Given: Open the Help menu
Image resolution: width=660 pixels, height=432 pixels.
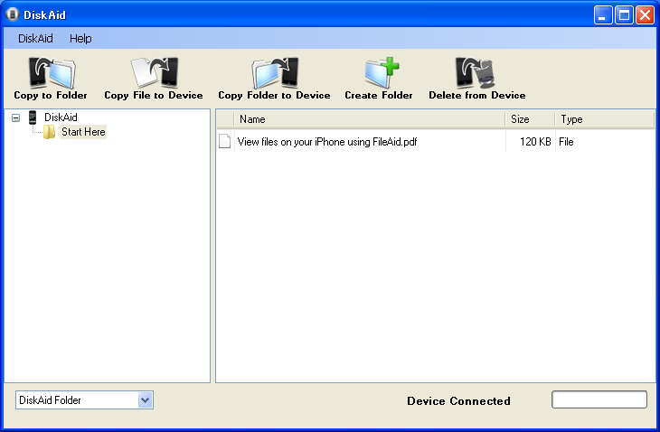Looking at the screenshot, I should point(80,39).
